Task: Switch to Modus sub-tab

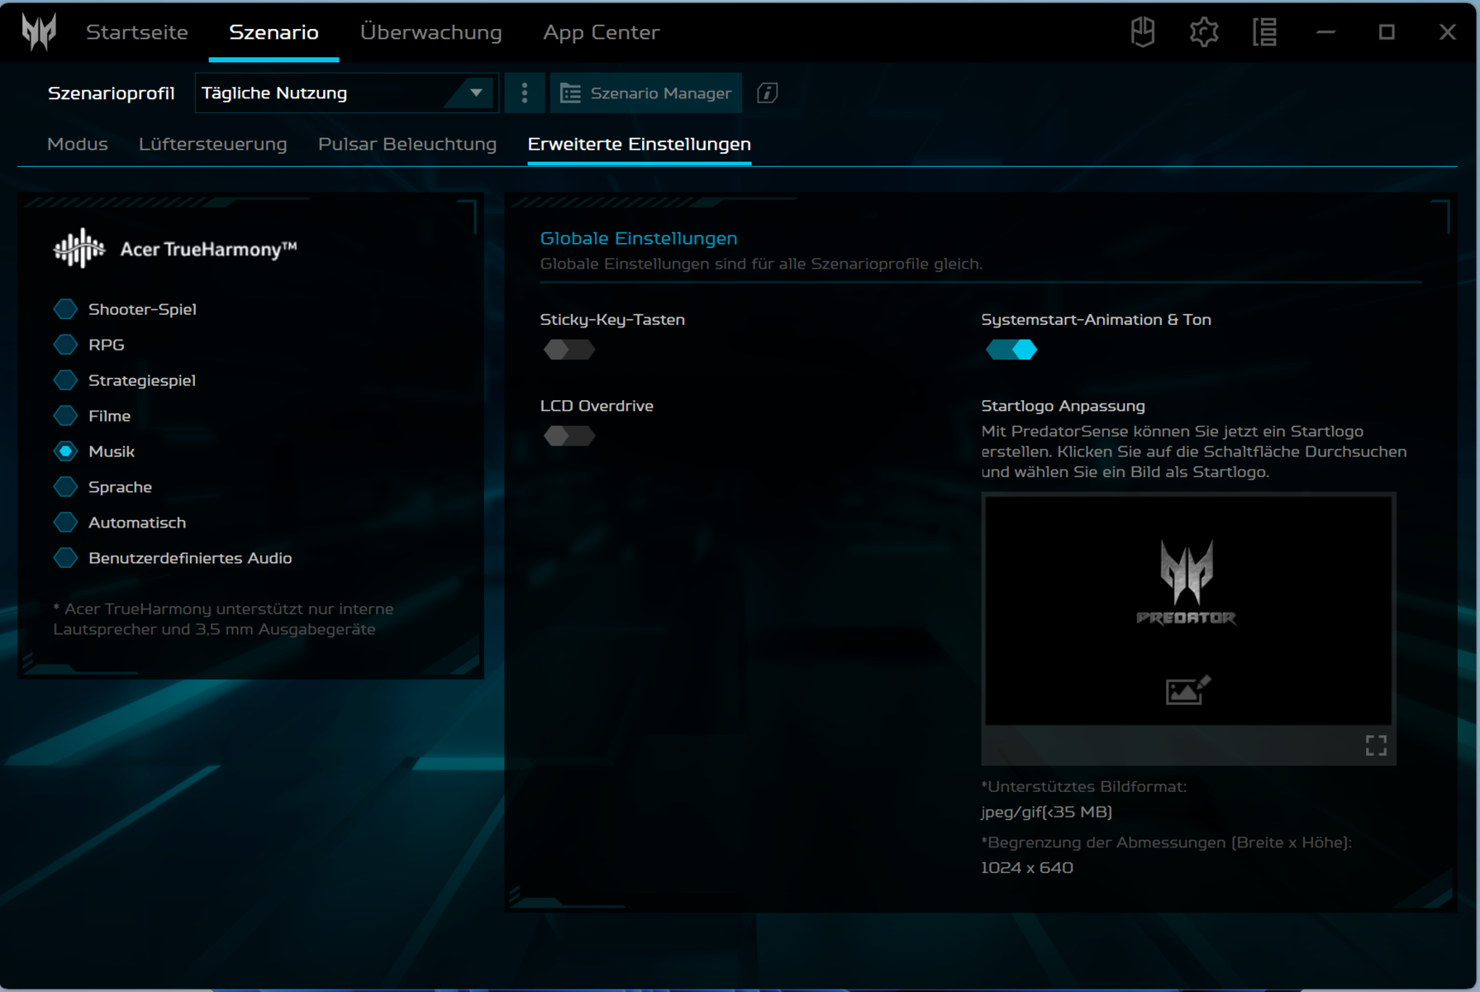Action: click(78, 144)
